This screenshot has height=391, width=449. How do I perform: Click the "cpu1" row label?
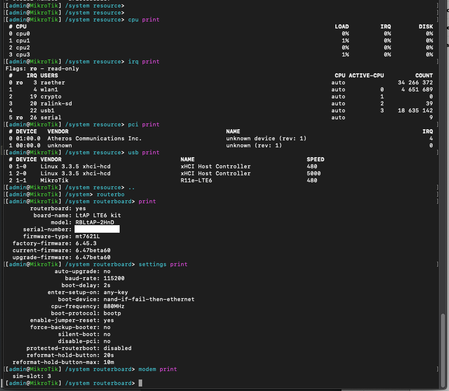[x=23, y=41]
